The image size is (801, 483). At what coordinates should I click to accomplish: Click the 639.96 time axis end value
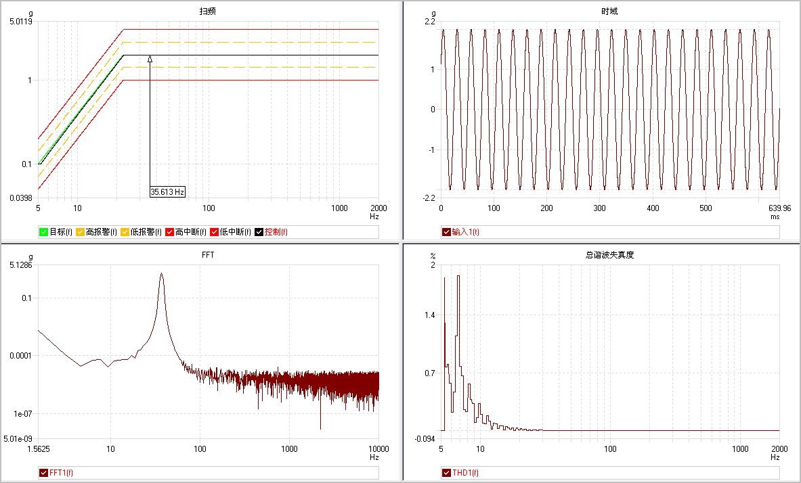779,208
